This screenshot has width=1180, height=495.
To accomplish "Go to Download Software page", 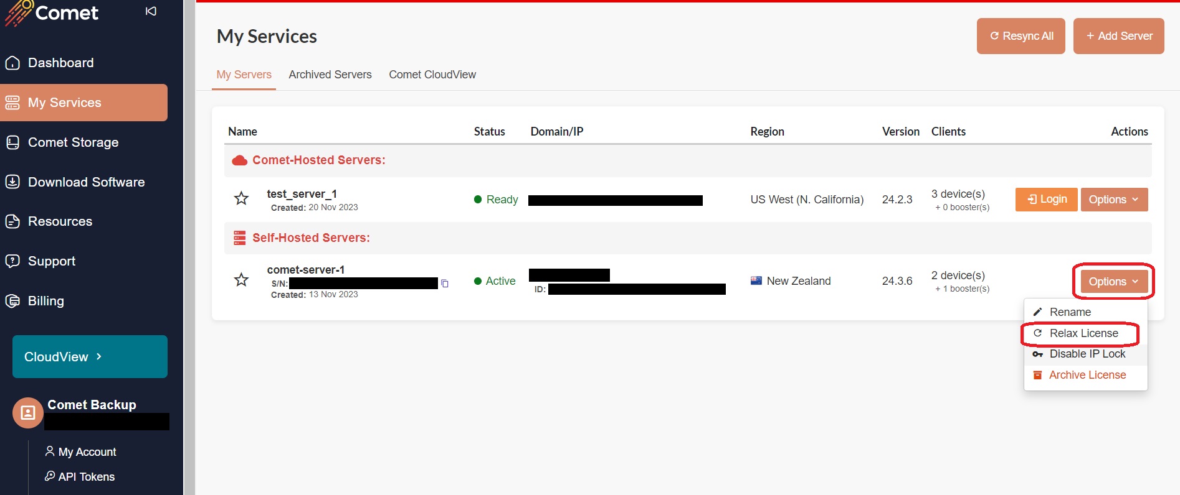I will point(83,182).
